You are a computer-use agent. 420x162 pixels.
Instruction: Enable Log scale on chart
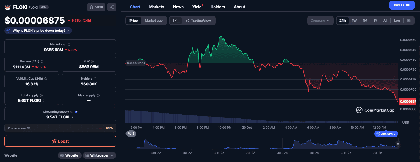397,21
